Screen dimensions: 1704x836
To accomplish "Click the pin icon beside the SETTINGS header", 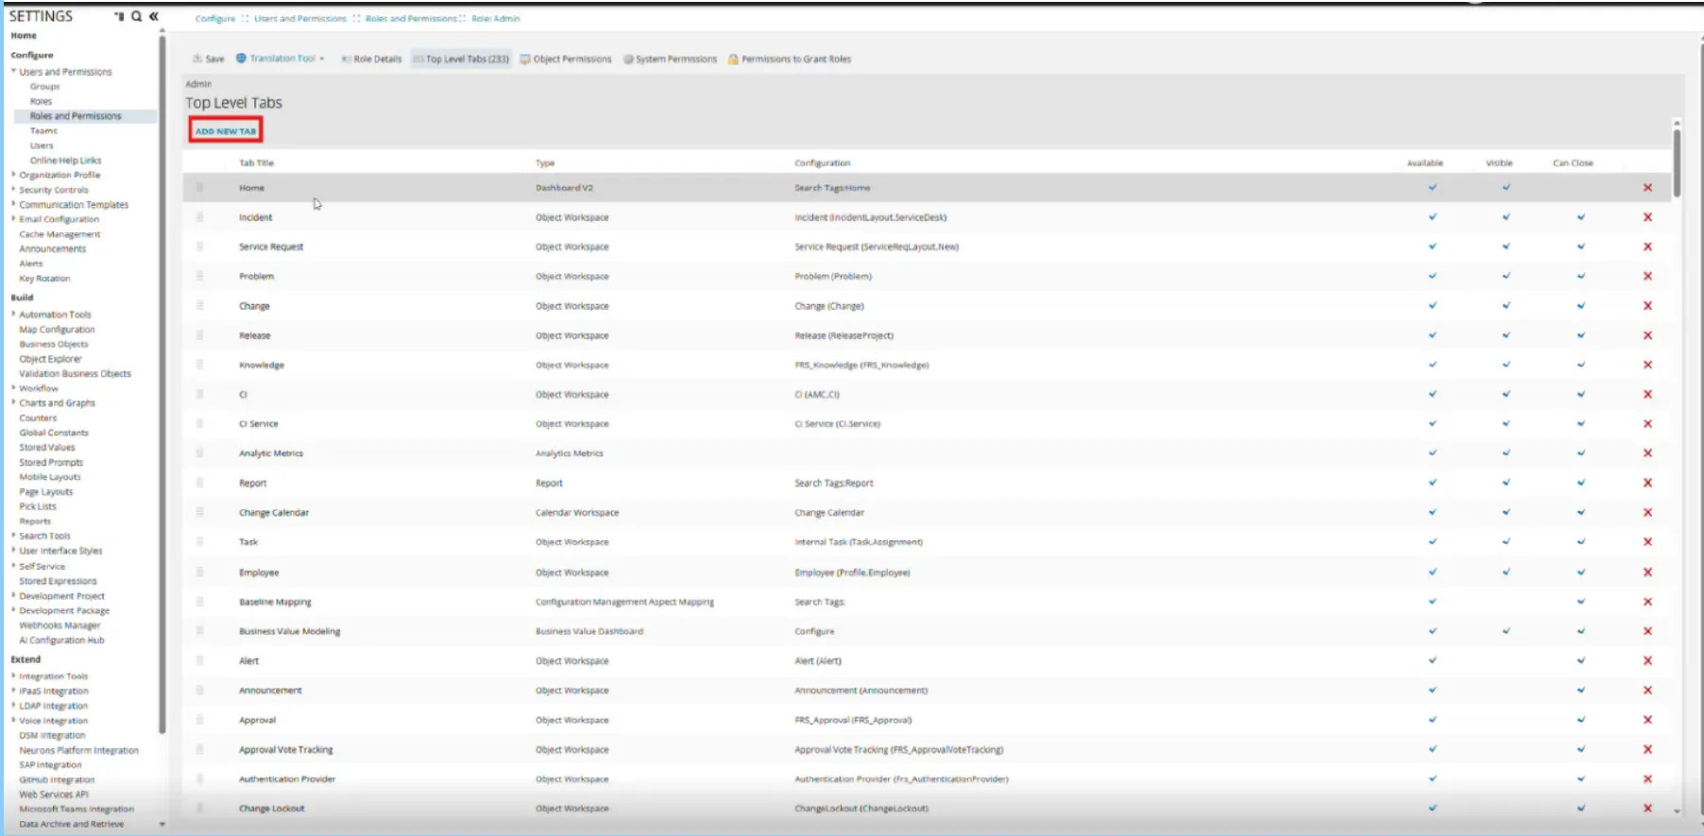I will click(119, 16).
